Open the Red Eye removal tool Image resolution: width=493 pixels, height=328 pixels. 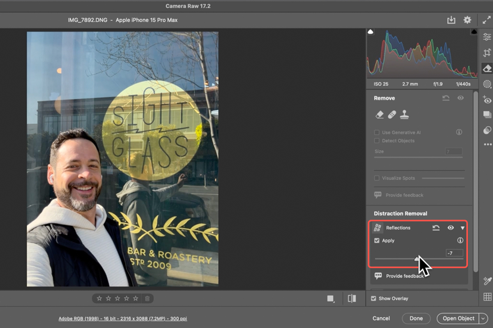click(487, 100)
